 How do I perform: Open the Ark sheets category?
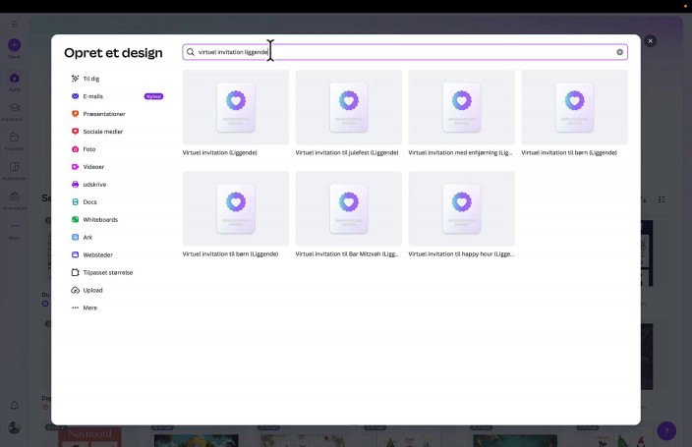pos(87,238)
